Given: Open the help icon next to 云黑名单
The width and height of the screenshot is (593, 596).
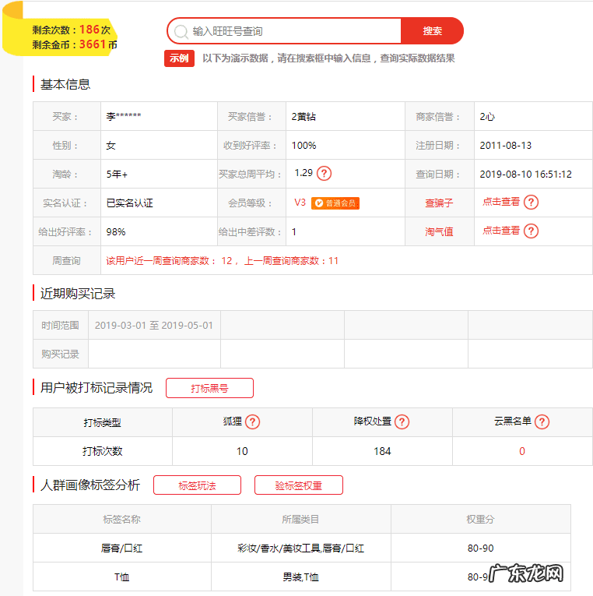Looking at the screenshot, I should click(542, 422).
